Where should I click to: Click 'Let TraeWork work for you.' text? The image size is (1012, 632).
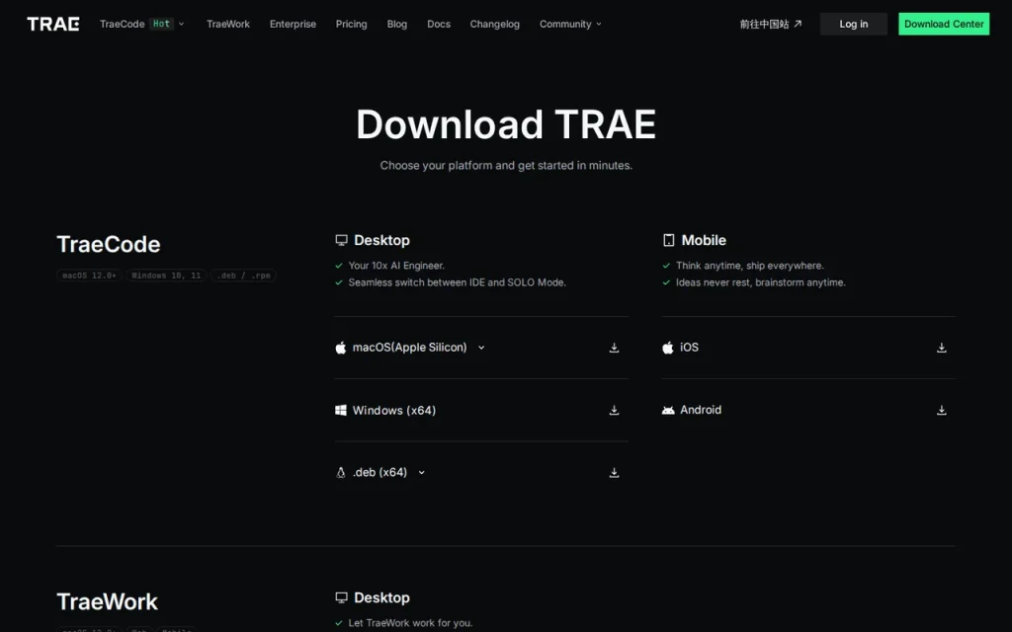410,623
